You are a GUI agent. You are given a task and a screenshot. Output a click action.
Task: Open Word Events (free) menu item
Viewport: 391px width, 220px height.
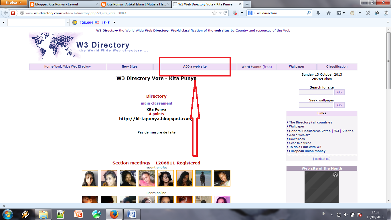257,67
